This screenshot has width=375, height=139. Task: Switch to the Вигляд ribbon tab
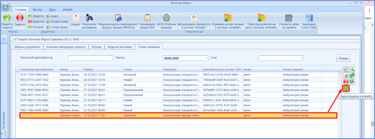coord(37,10)
